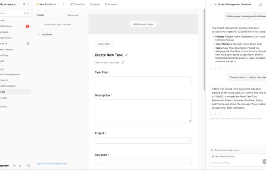Click the redo arrow icon
This screenshot has height=170, width=266.
tap(20, 166)
